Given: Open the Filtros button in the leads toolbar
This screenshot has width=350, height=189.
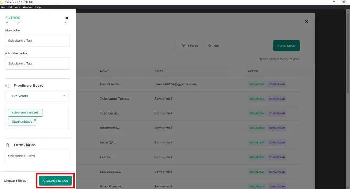Looking at the screenshot, I should tap(190, 46).
